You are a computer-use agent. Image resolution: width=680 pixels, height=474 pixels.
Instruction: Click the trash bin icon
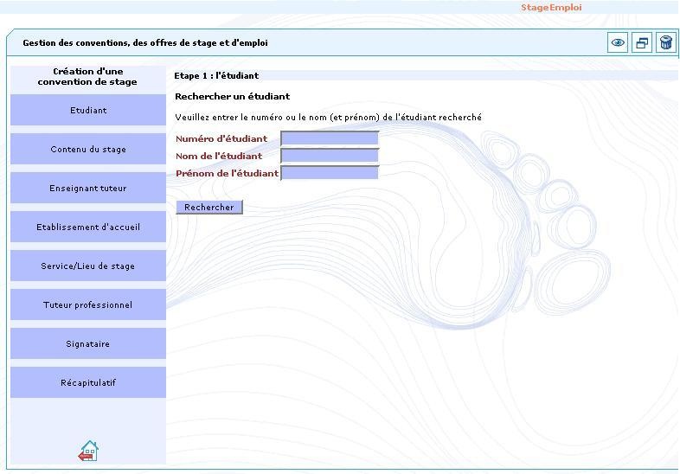click(666, 43)
